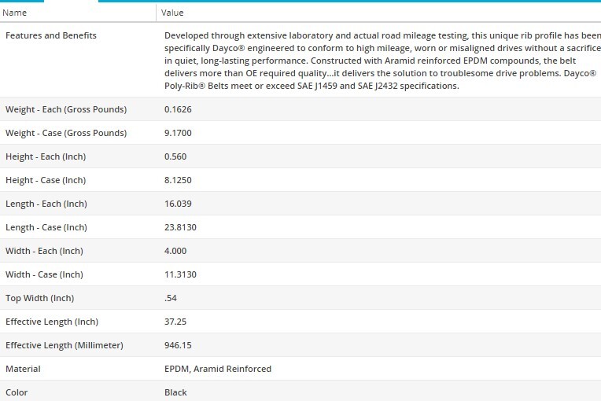The height and width of the screenshot is (401, 601).
Task: Select the Top Width (Inch) row label
Action: [39, 298]
